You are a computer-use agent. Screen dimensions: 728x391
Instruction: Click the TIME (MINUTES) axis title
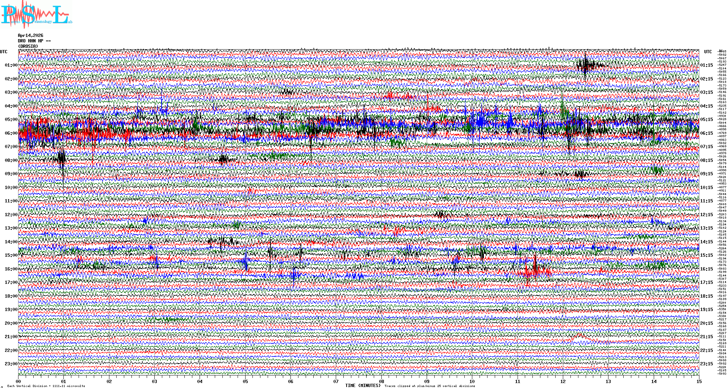pos(363,386)
